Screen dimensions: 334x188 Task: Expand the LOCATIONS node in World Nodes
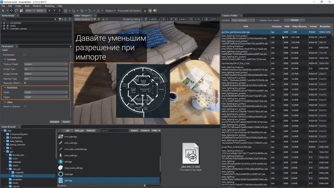click(x=2, y=23)
